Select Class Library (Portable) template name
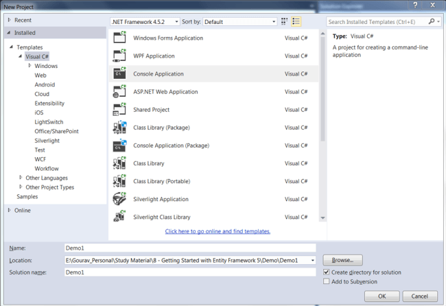The width and height of the screenshot is (446, 306). [162, 181]
